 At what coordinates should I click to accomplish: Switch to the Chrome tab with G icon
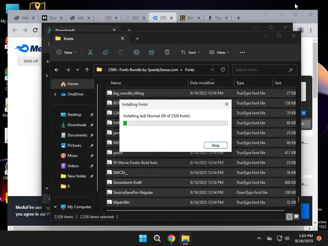190,18
